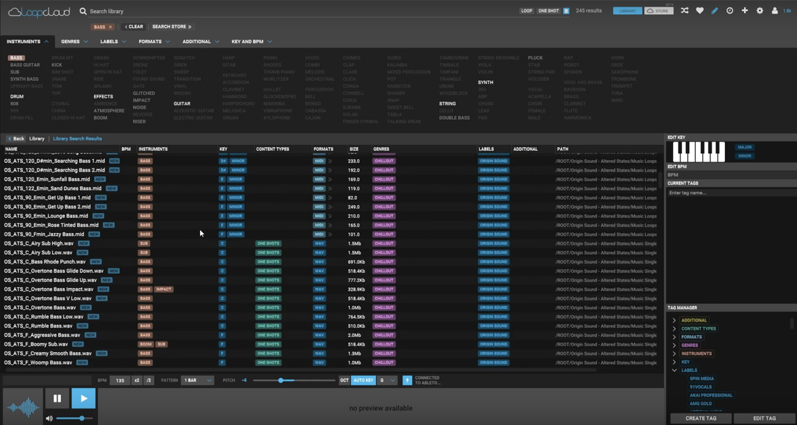Open settings with the gear icon
The height and width of the screenshot is (425, 797).
(x=760, y=11)
